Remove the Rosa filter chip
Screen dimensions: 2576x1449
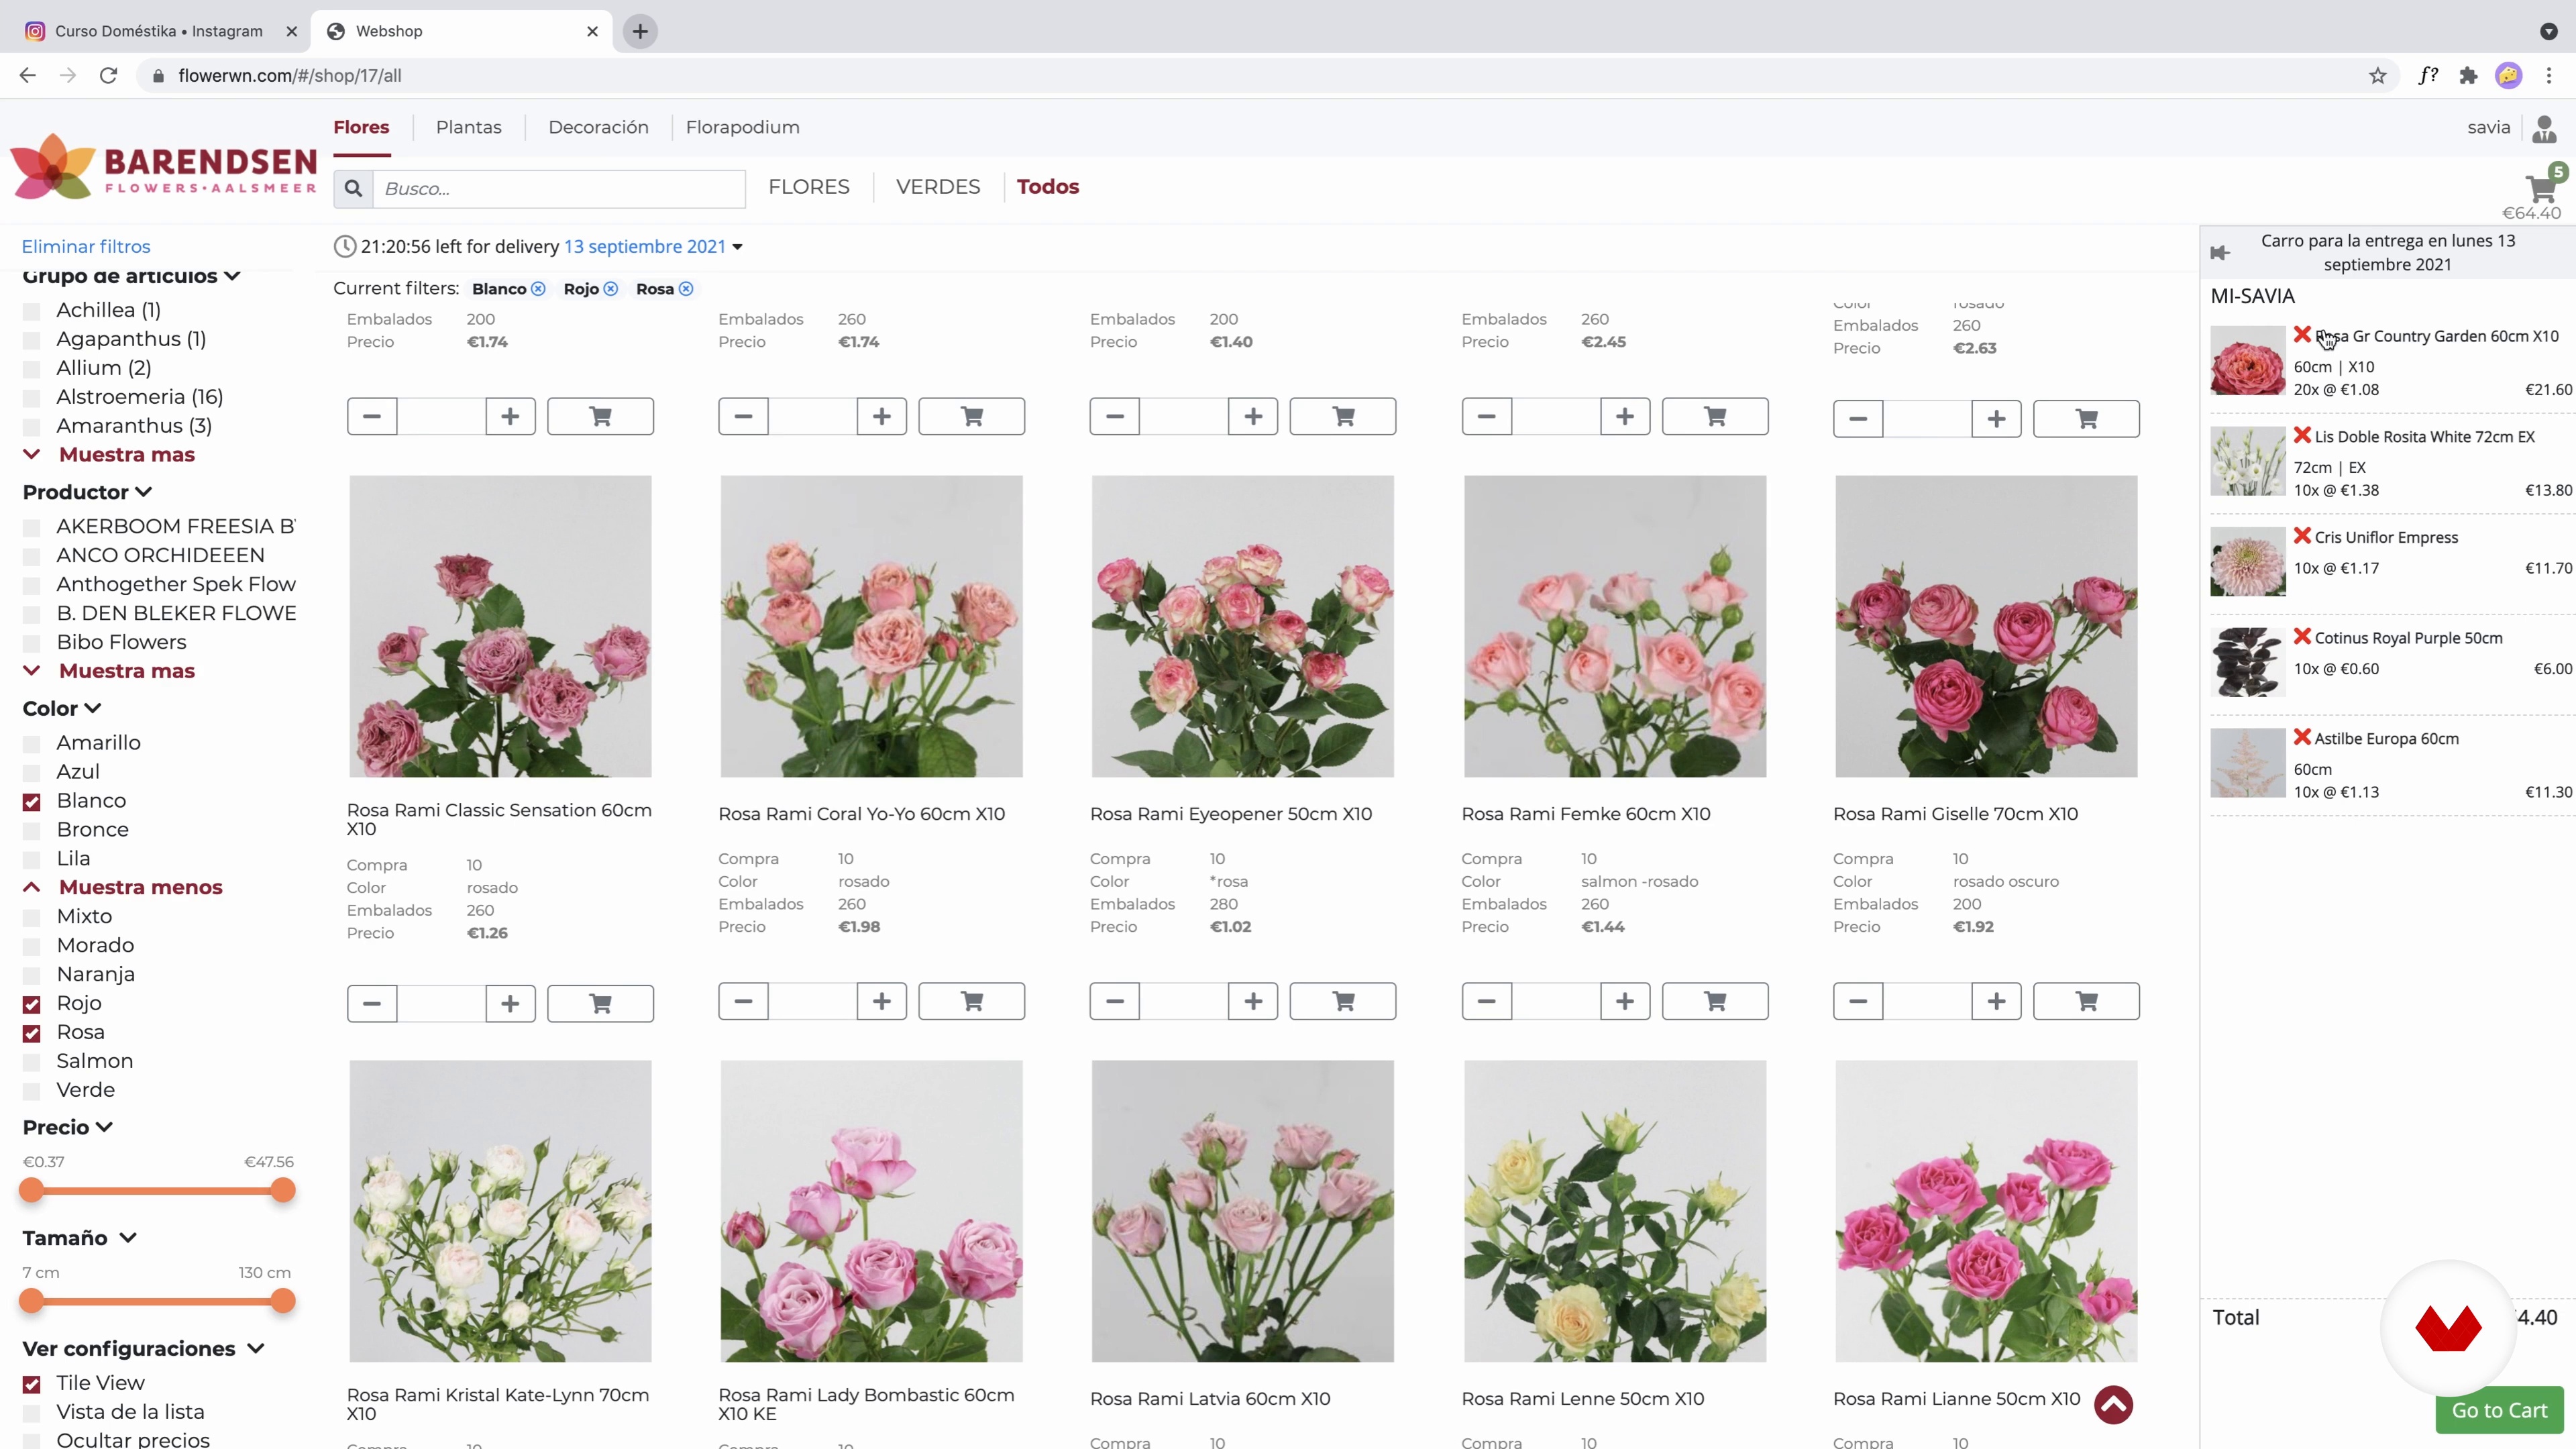point(686,289)
